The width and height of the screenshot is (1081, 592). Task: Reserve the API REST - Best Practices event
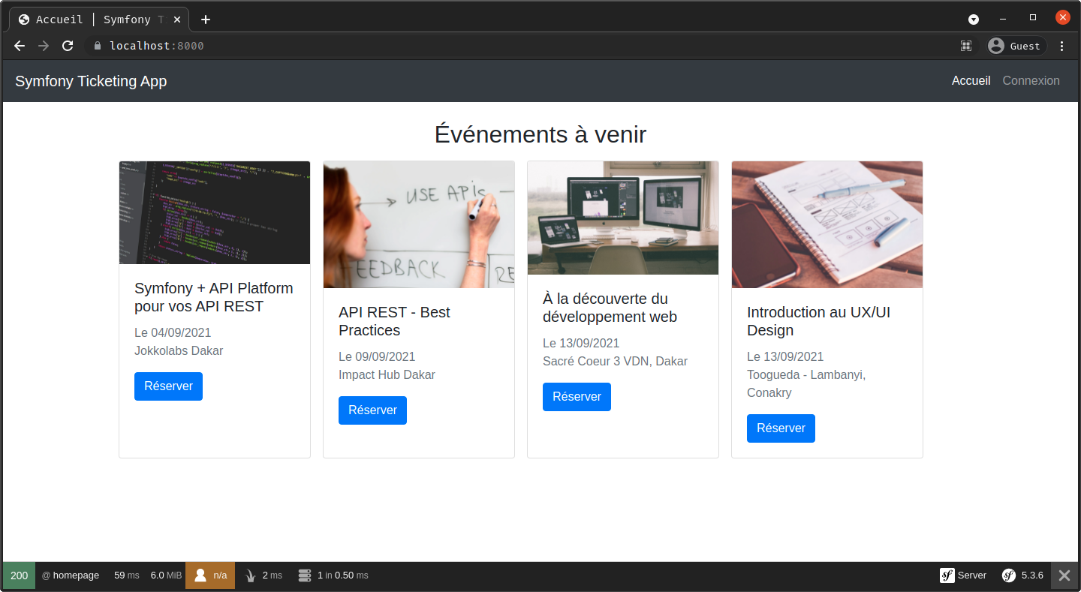(372, 410)
